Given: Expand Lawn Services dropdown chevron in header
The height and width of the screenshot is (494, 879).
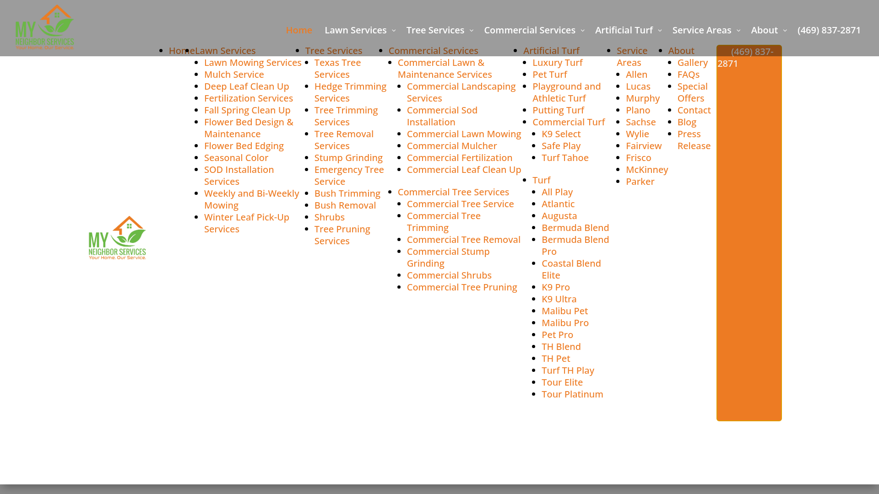Looking at the screenshot, I should tap(393, 31).
